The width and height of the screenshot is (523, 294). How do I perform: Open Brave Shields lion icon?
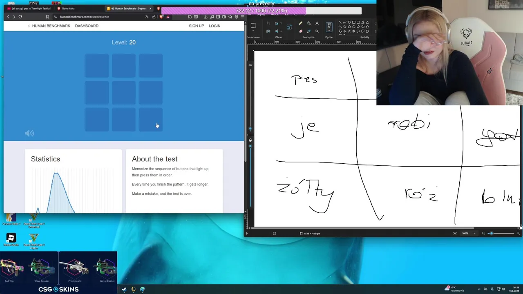click(161, 17)
